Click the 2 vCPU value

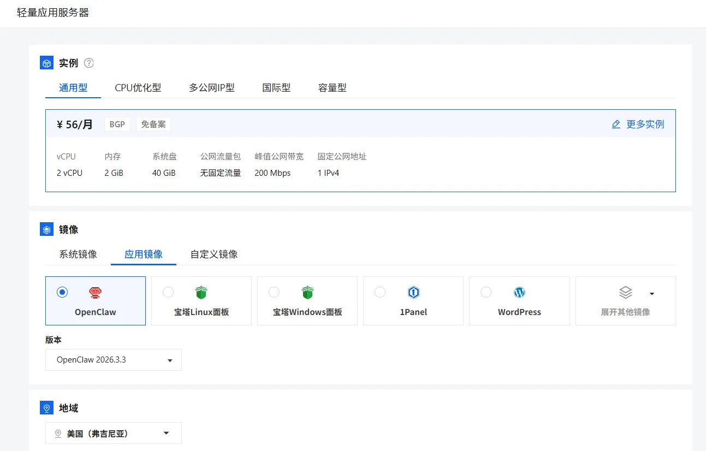click(x=69, y=173)
